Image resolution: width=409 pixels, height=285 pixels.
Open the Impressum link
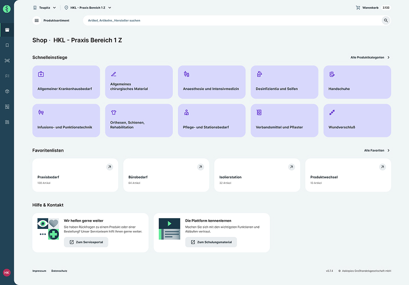point(39,271)
